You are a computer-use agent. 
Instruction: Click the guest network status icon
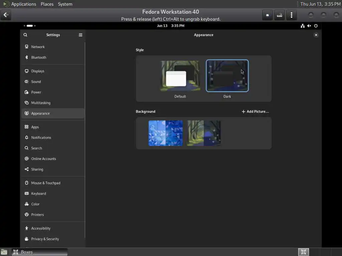(x=303, y=26)
